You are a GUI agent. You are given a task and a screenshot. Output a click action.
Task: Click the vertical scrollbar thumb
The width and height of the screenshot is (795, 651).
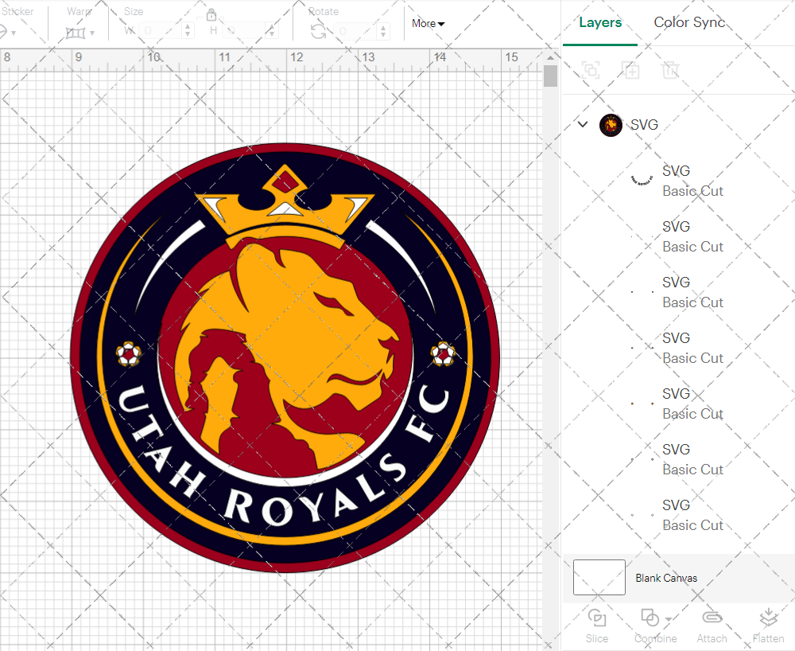(550, 76)
